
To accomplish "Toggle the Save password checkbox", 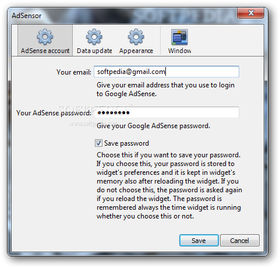I will [98, 143].
